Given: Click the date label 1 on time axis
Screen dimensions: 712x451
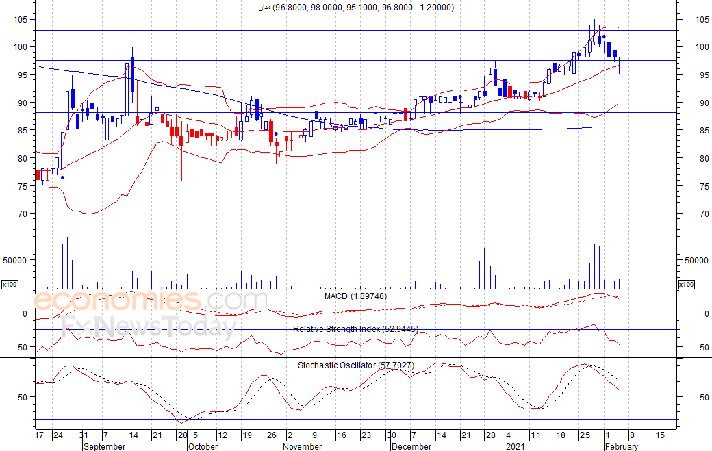Looking at the screenshot, I should click(x=607, y=435).
